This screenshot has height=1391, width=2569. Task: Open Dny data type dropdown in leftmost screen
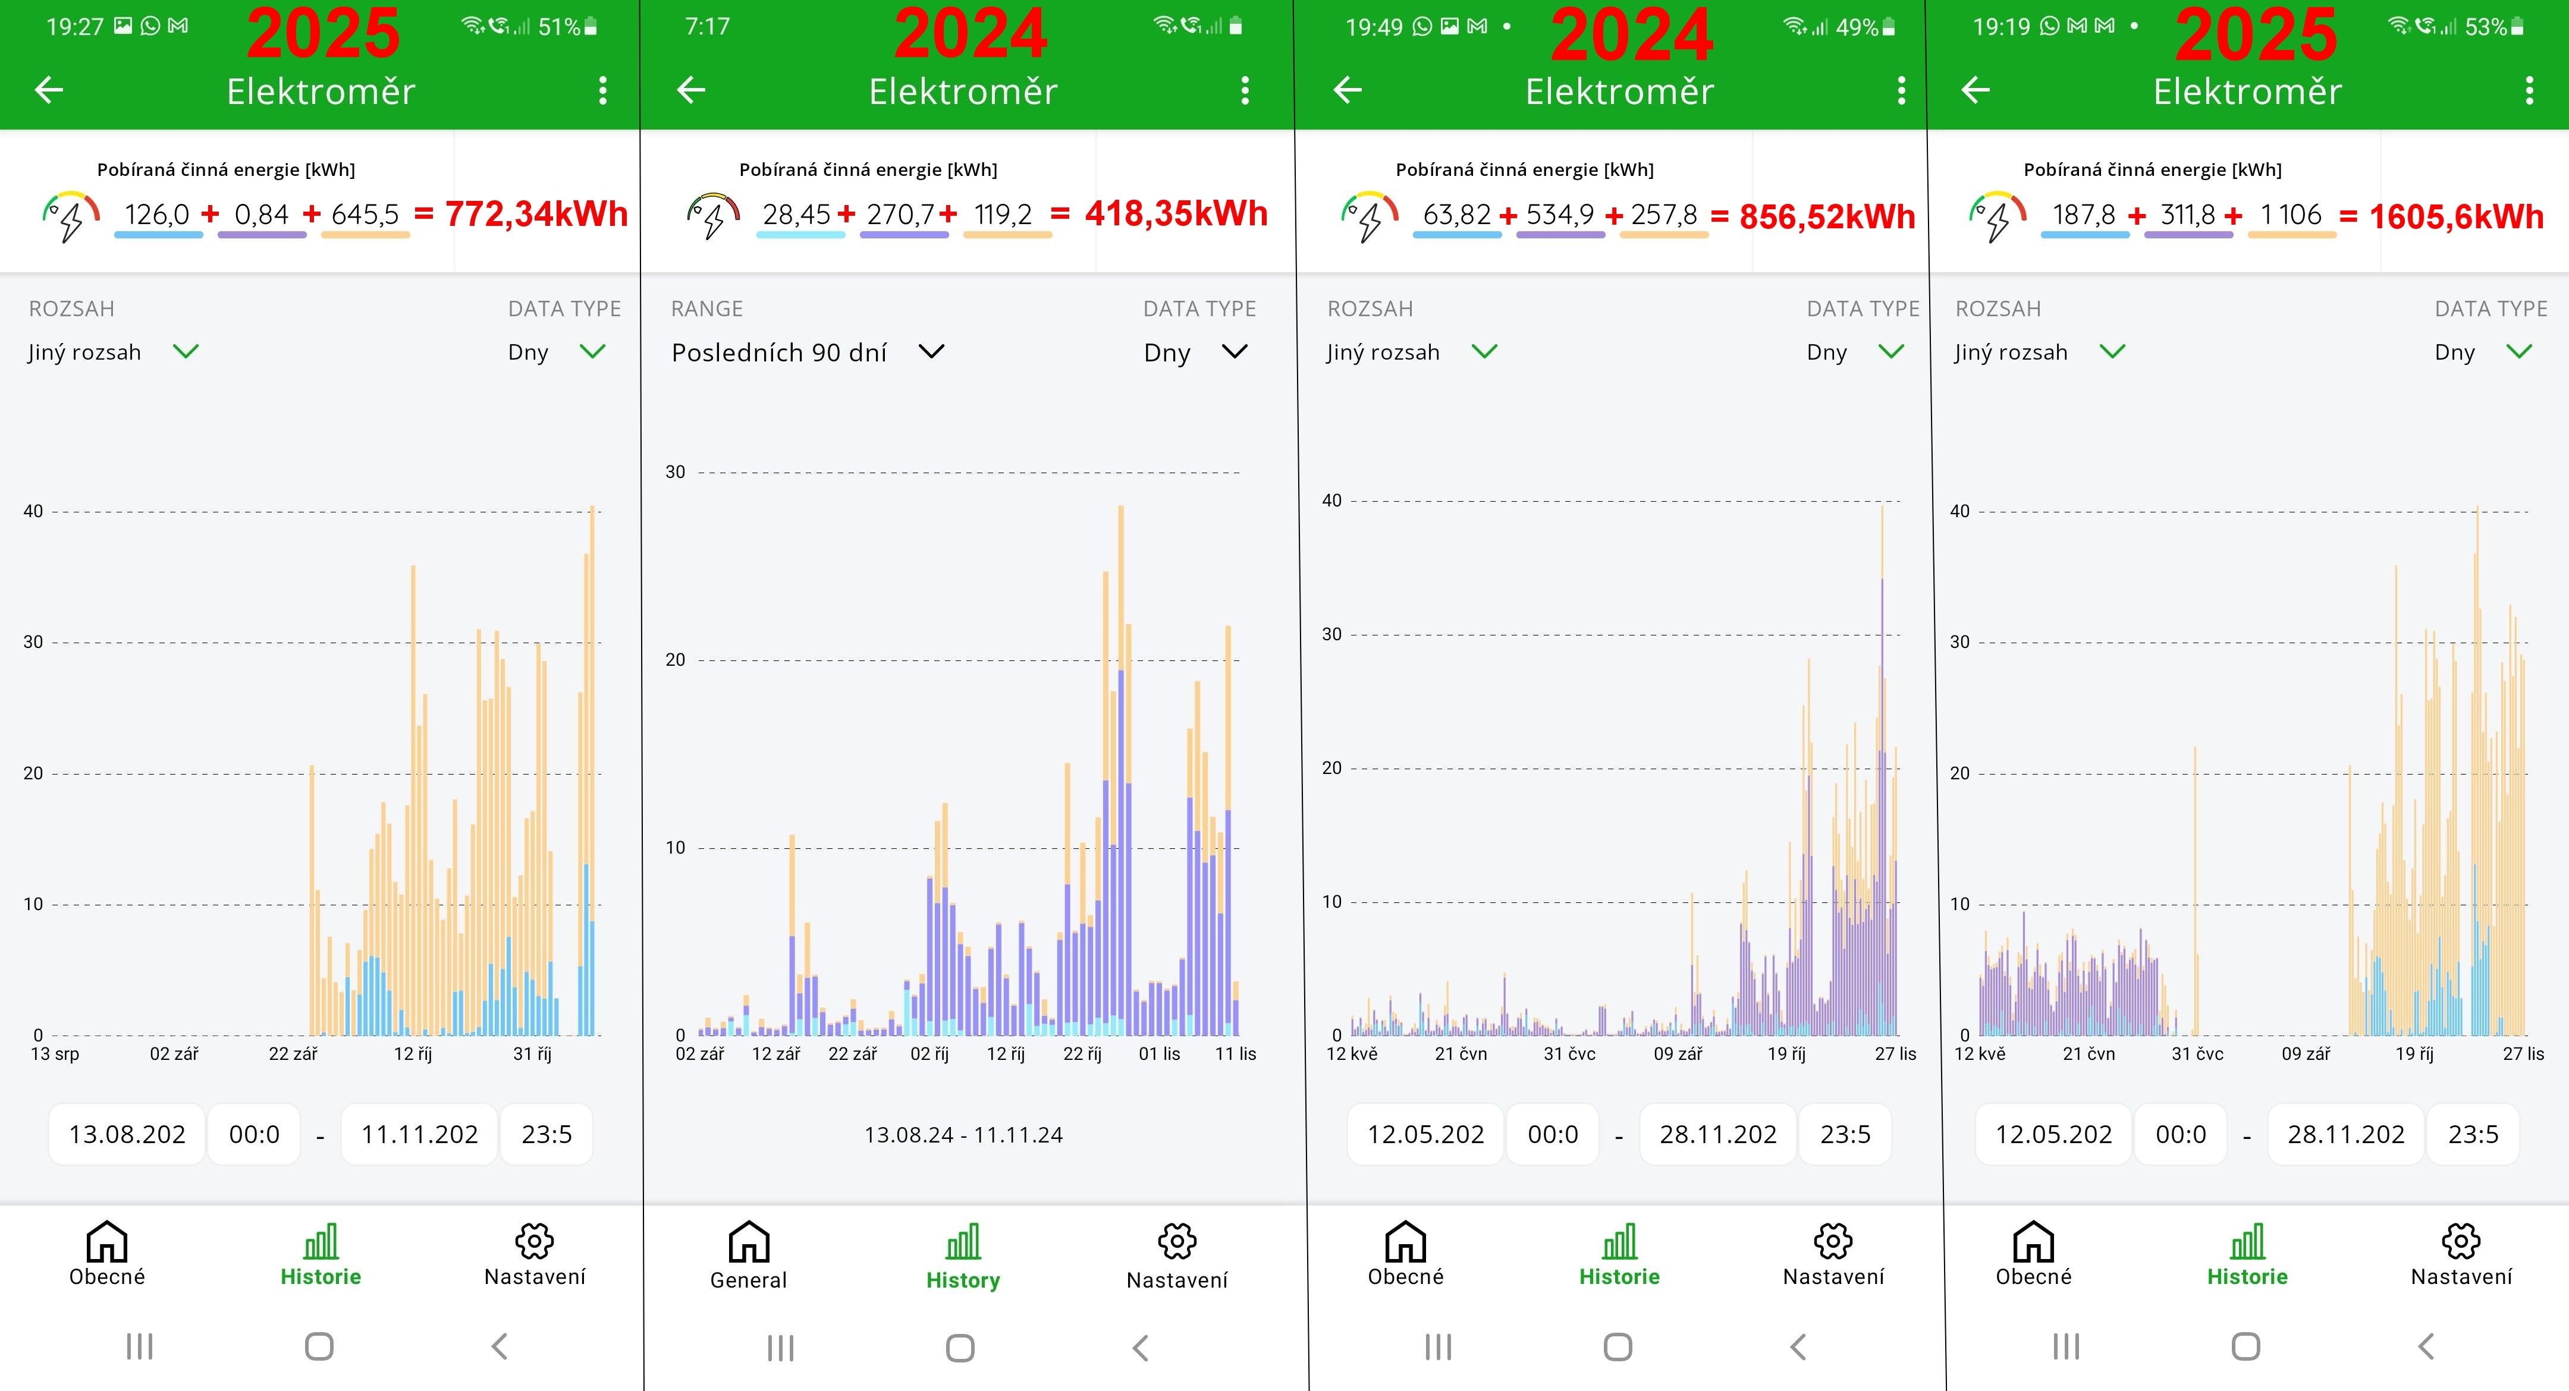click(557, 352)
